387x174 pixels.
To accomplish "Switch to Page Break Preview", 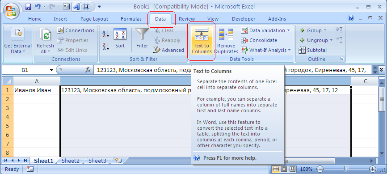I will (292, 170).
